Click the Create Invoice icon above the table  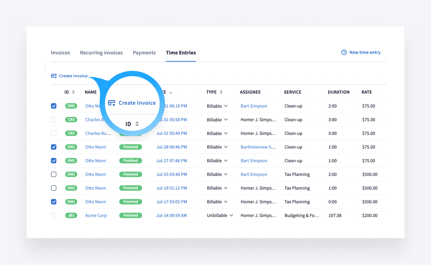(x=54, y=76)
